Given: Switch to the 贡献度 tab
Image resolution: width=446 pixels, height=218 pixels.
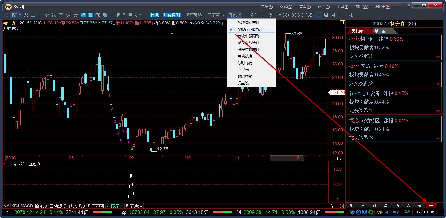Looking at the screenshot, I should [x=358, y=31].
